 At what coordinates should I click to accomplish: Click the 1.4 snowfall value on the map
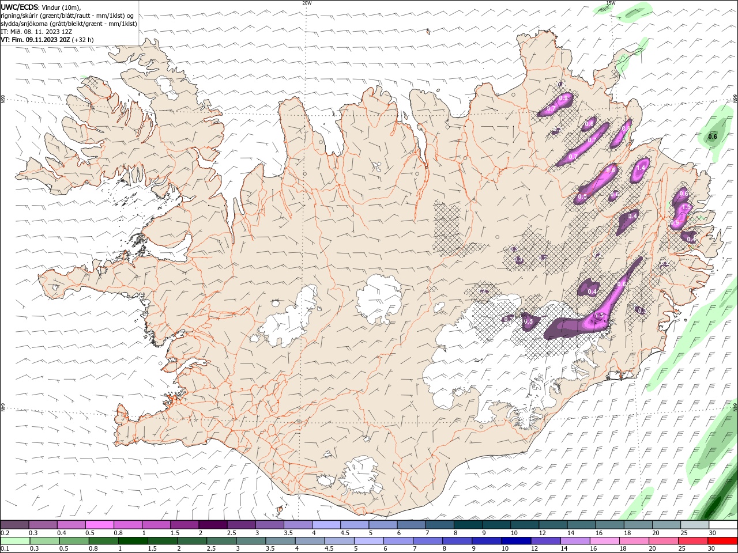click(x=641, y=168)
